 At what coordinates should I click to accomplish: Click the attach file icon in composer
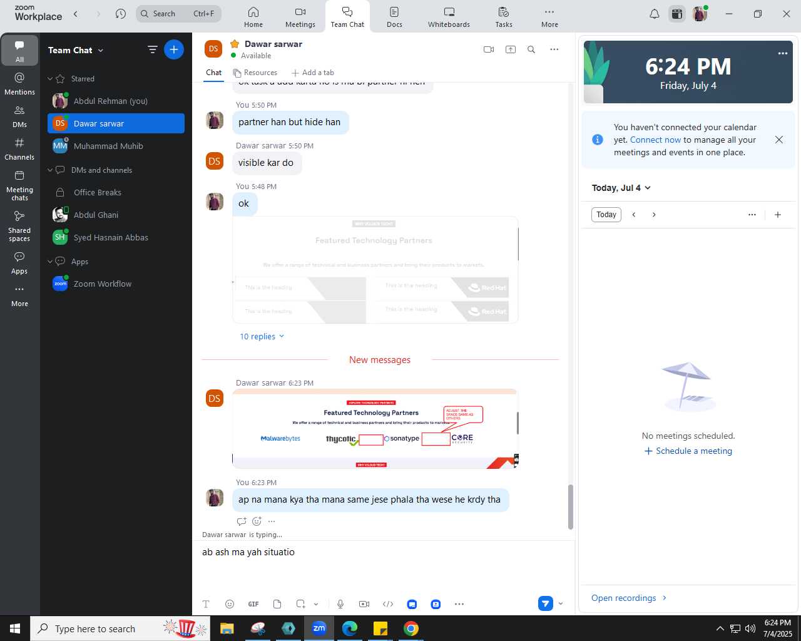click(x=277, y=604)
